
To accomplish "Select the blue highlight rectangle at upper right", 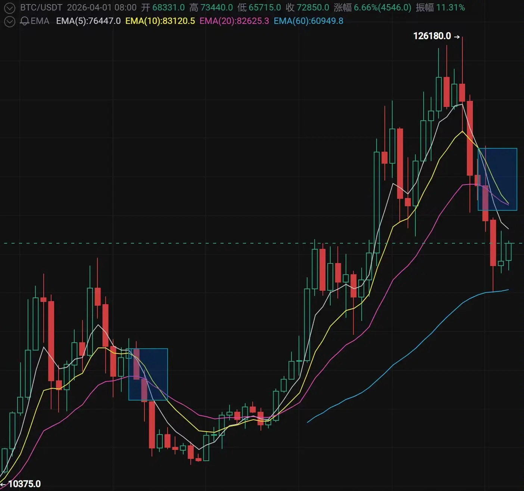I will pyautogui.click(x=498, y=179).
